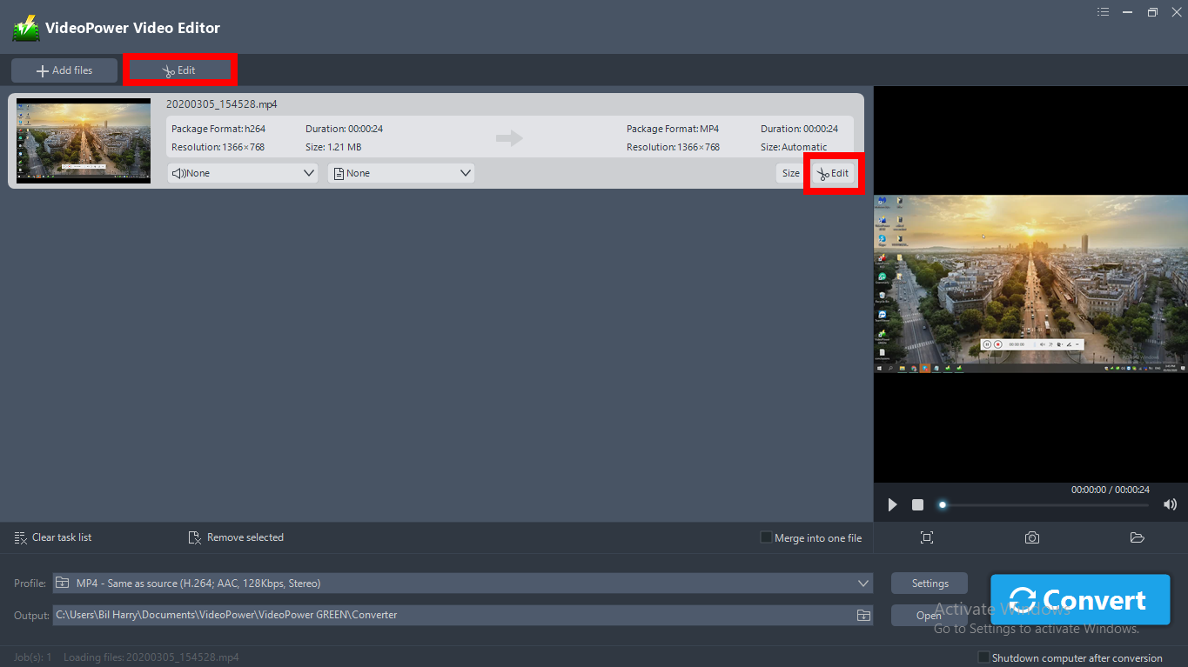Image resolution: width=1188 pixels, height=667 pixels.
Task: Click Add files in the toolbar
Action: 64,70
